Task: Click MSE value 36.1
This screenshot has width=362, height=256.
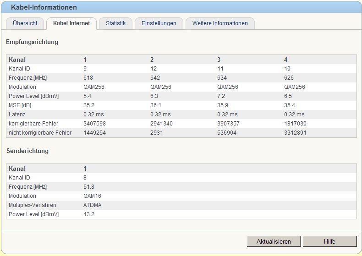Action: coord(156,105)
